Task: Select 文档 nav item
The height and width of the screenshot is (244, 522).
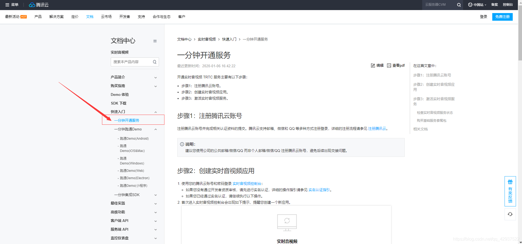Action: pyautogui.click(x=90, y=17)
